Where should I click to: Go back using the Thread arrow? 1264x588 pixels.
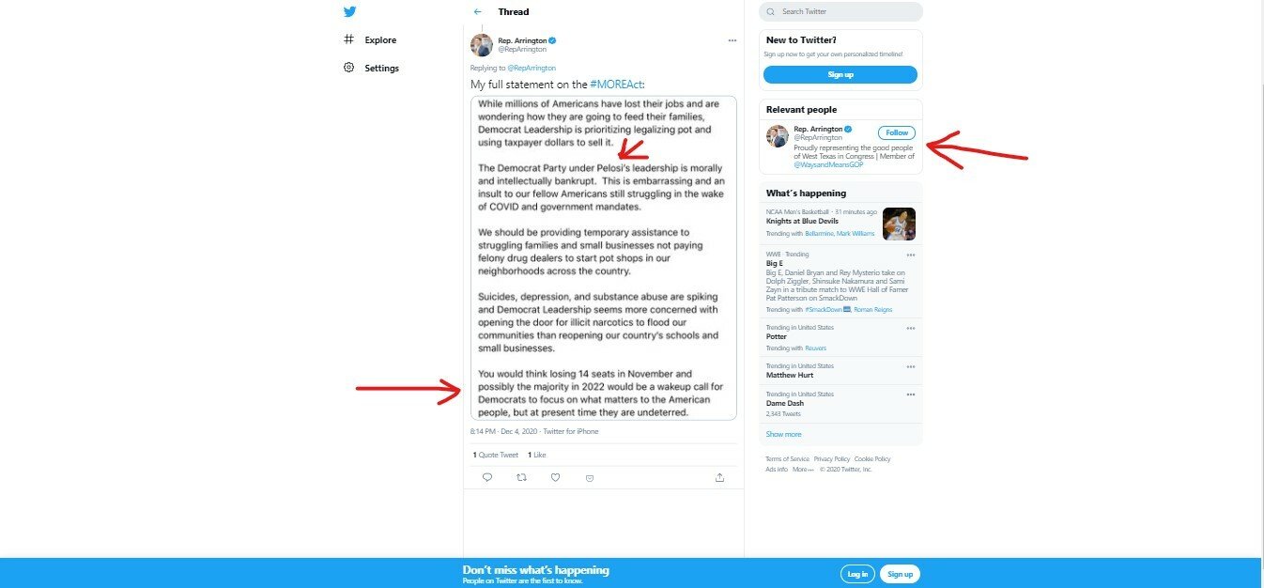[x=478, y=12]
